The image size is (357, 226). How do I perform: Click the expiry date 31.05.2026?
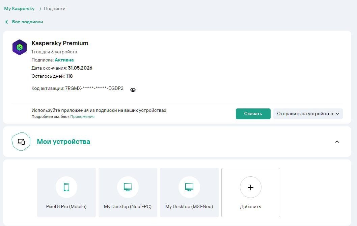pos(80,68)
